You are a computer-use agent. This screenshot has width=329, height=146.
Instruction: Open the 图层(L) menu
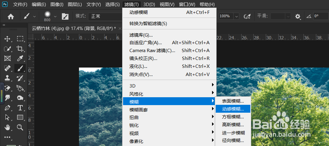[75, 5]
